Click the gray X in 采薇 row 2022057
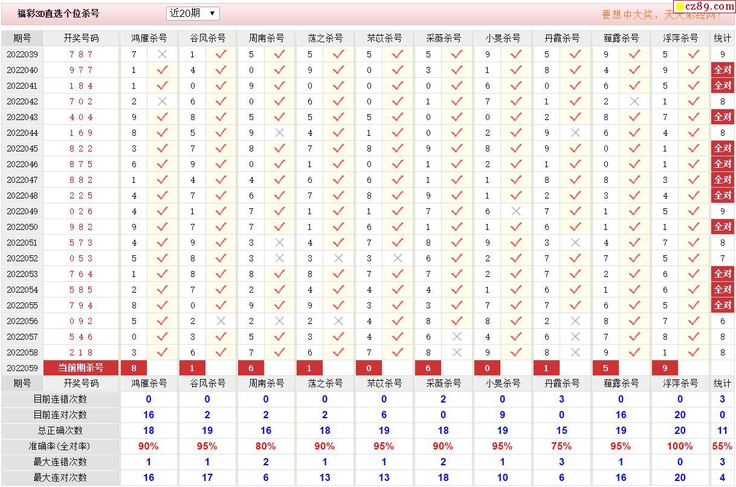Image resolution: width=736 pixels, height=487 pixels. (457, 337)
